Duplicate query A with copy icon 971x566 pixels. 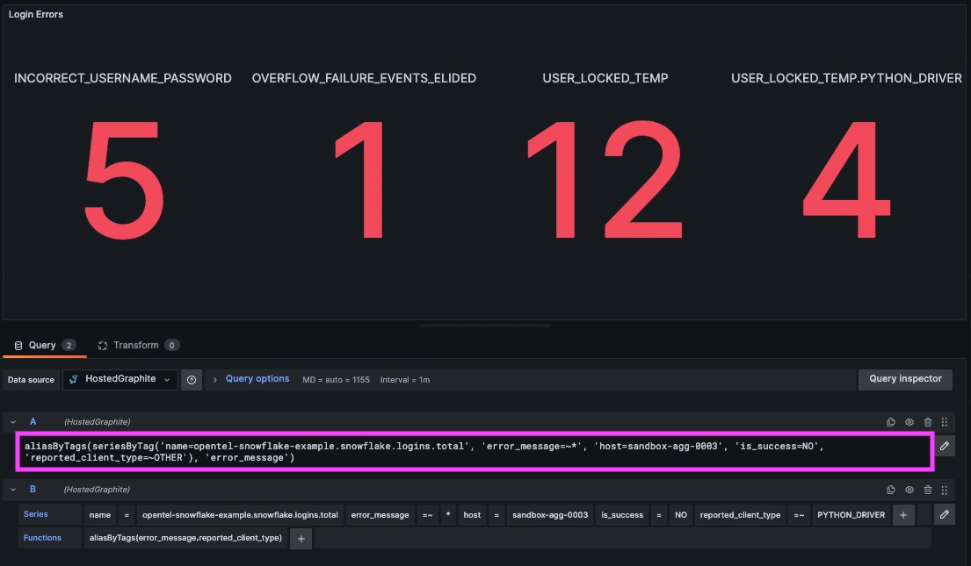pos(890,422)
